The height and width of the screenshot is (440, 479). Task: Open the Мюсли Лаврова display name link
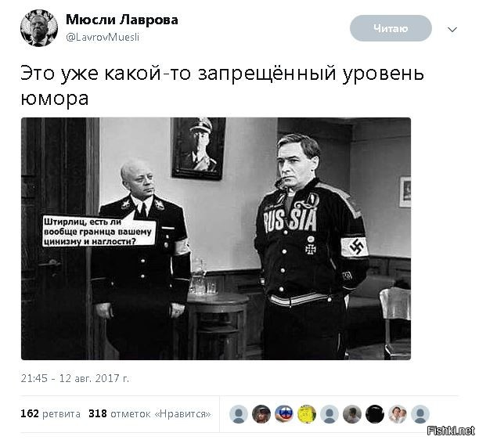122,20
